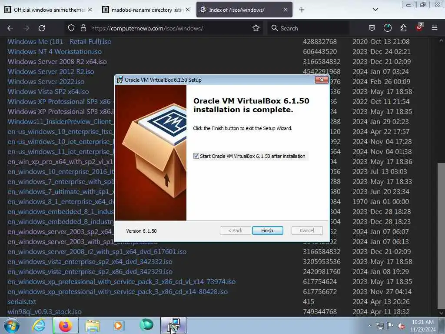Open en_windows_8_1_enterprise_x64 ISO link
The image size is (445, 334).
[61, 202]
